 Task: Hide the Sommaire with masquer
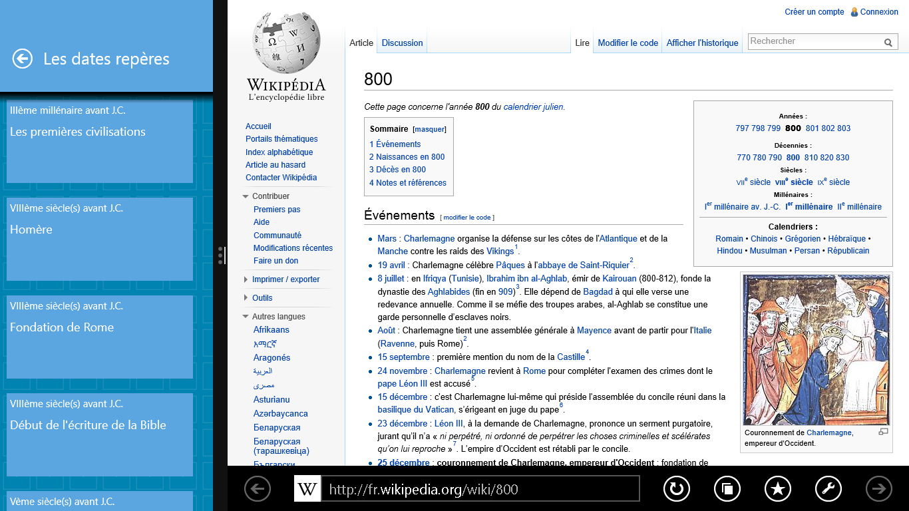(429, 130)
